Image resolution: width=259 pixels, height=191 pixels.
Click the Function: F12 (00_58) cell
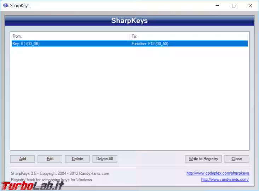pyautogui.click(x=149, y=44)
